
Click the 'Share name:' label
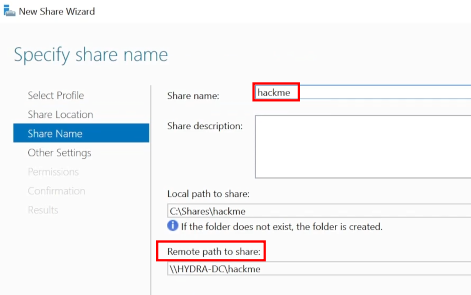[x=193, y=96]
